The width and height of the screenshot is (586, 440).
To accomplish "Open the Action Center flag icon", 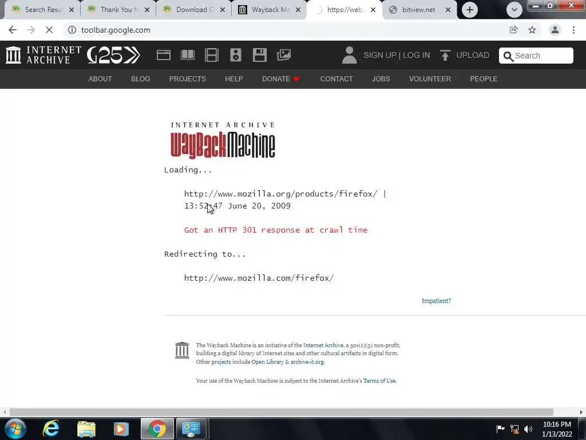I will 500,429.
